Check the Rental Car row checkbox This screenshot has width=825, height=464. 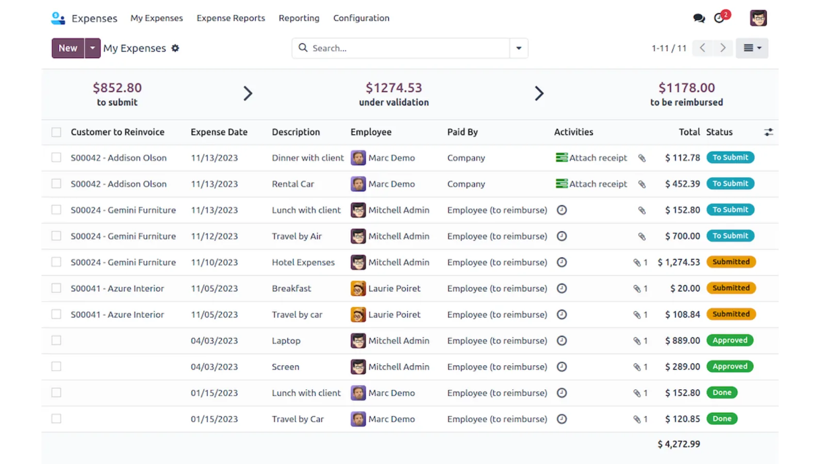click(56, 184)
